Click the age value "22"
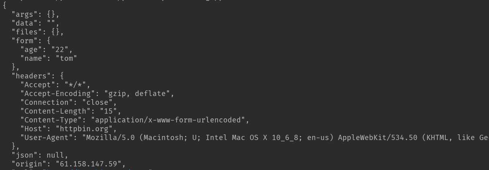This screenshot has height=170, width=489. [62, 50]
